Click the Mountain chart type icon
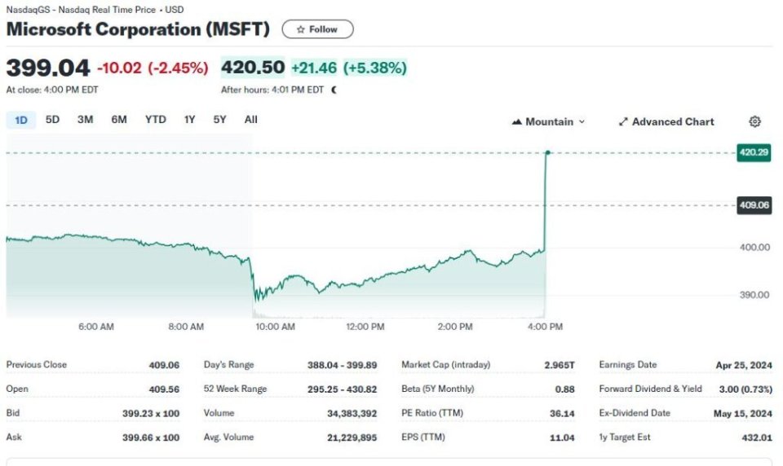 click(516, 122)
